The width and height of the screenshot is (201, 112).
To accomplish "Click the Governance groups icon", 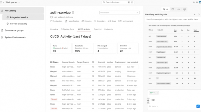I will (x=2, y=30).
